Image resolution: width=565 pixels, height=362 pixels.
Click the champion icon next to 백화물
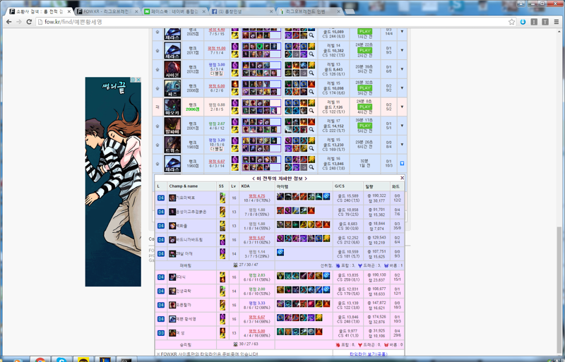(x=172, y=226)
